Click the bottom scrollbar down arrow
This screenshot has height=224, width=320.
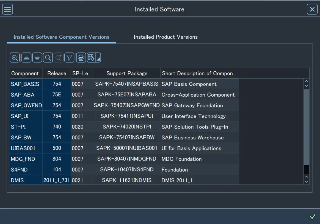(306, 182)
